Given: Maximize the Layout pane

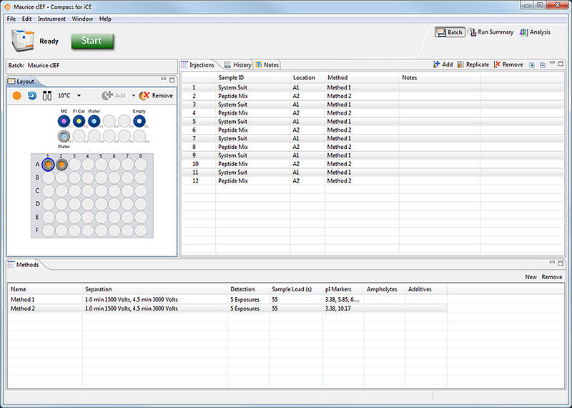Looking at the screenshot, I should pyautogui.click(x=172, y=80).
